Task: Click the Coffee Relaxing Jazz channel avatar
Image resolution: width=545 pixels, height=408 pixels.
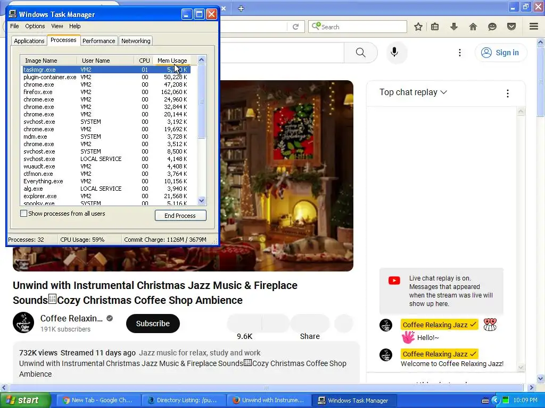Action: pos(23,322)
